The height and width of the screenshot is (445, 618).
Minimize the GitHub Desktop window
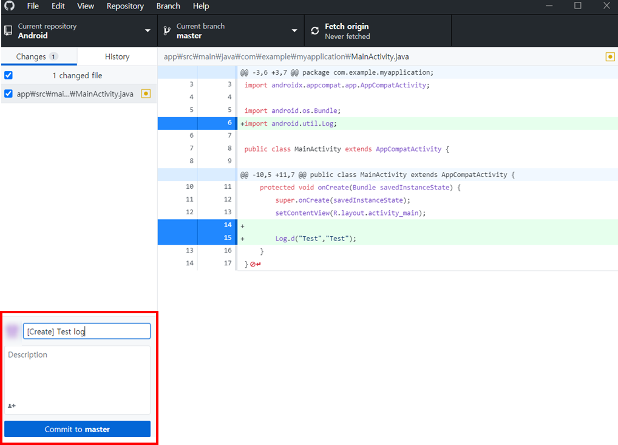(x=549, y=6)
